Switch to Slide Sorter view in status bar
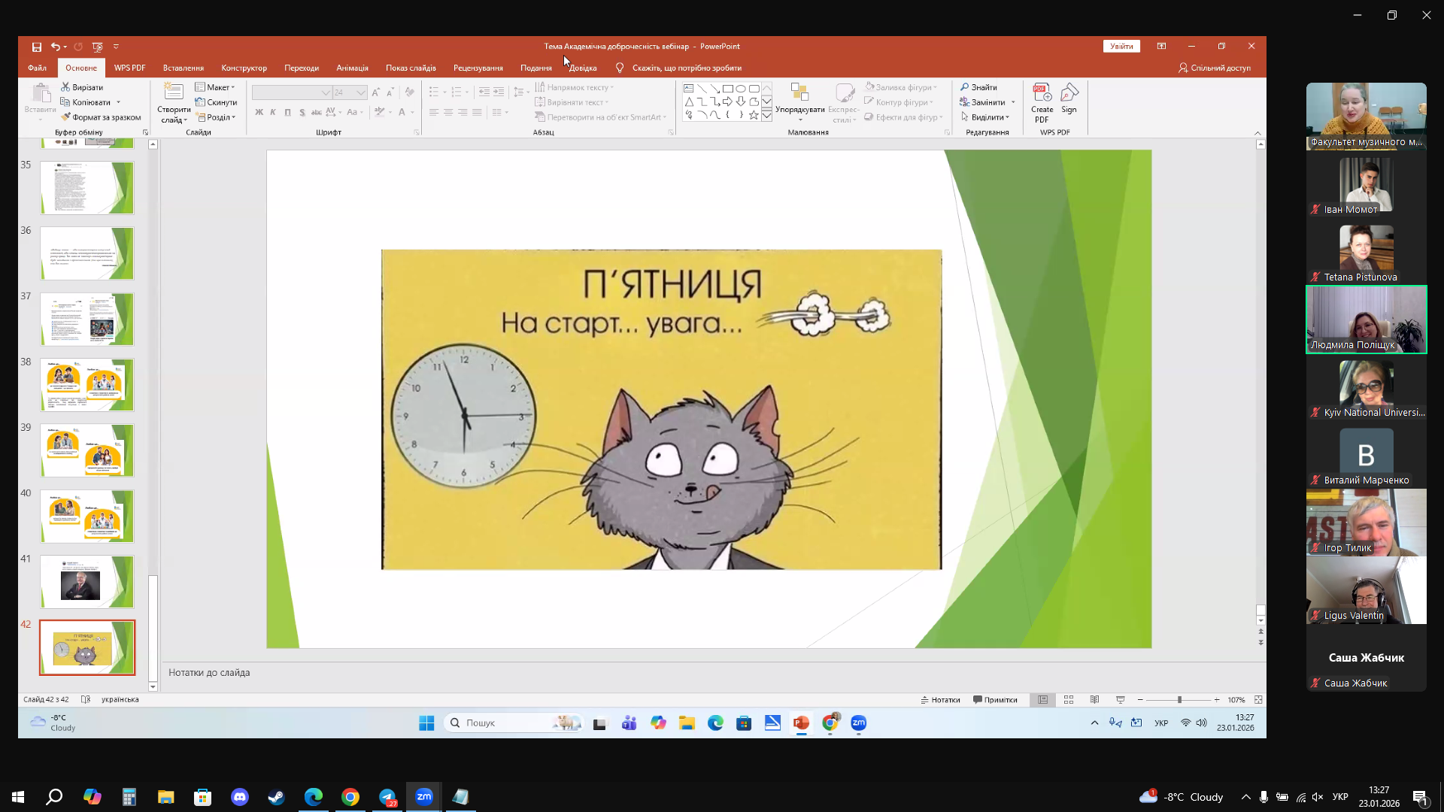The height and width of the screenshot is (812, 1444). point(1069,700)
